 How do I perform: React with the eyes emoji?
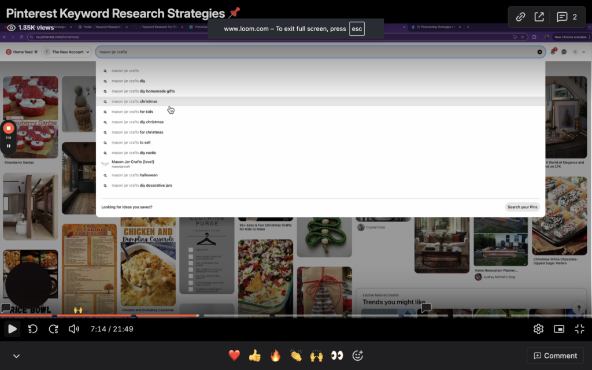pos(337,356)
